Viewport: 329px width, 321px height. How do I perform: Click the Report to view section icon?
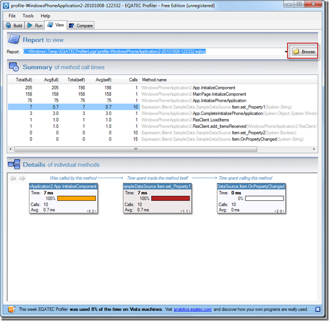click(x=14, y=39)
